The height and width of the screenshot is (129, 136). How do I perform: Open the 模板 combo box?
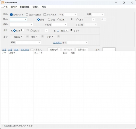pos(29,42)
